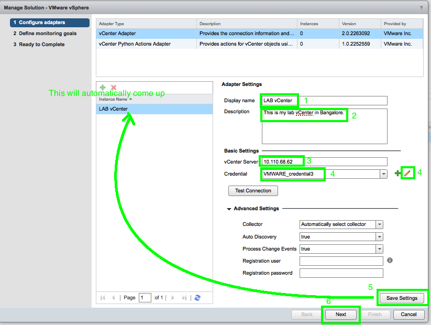Viewport: 431px width, 325px height.
Task: Open the Credential dropdown arrow
Action: pos(384,174)
